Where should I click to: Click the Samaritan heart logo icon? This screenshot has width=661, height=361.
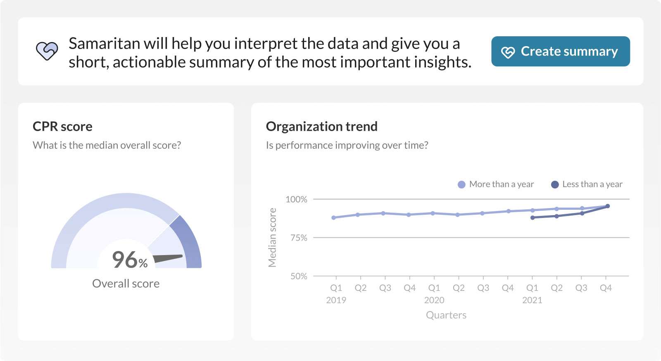[47, 52]
